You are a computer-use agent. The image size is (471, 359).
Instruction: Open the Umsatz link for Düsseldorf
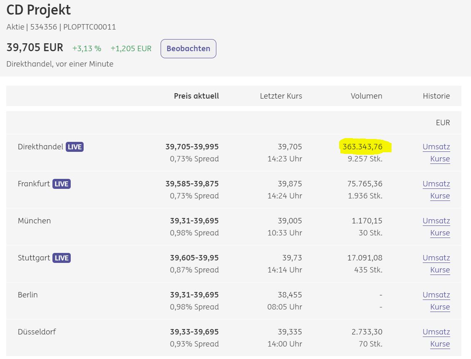point(436,332)
